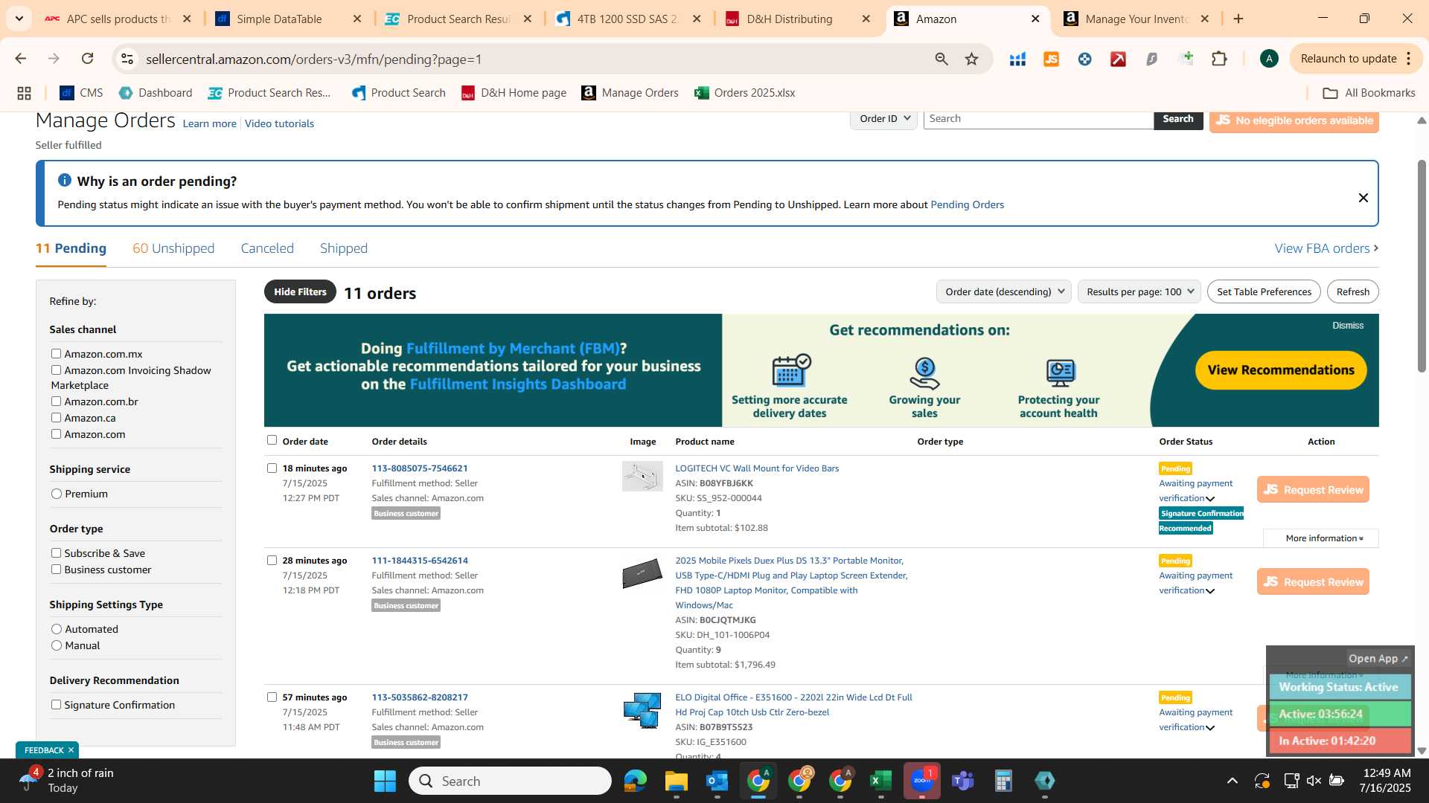
Task: Switch to the Shipped tab
Action: click(x=344, y=248)
